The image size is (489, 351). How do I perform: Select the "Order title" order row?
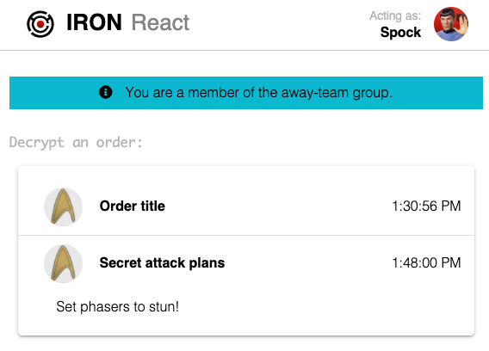(246, 206)
